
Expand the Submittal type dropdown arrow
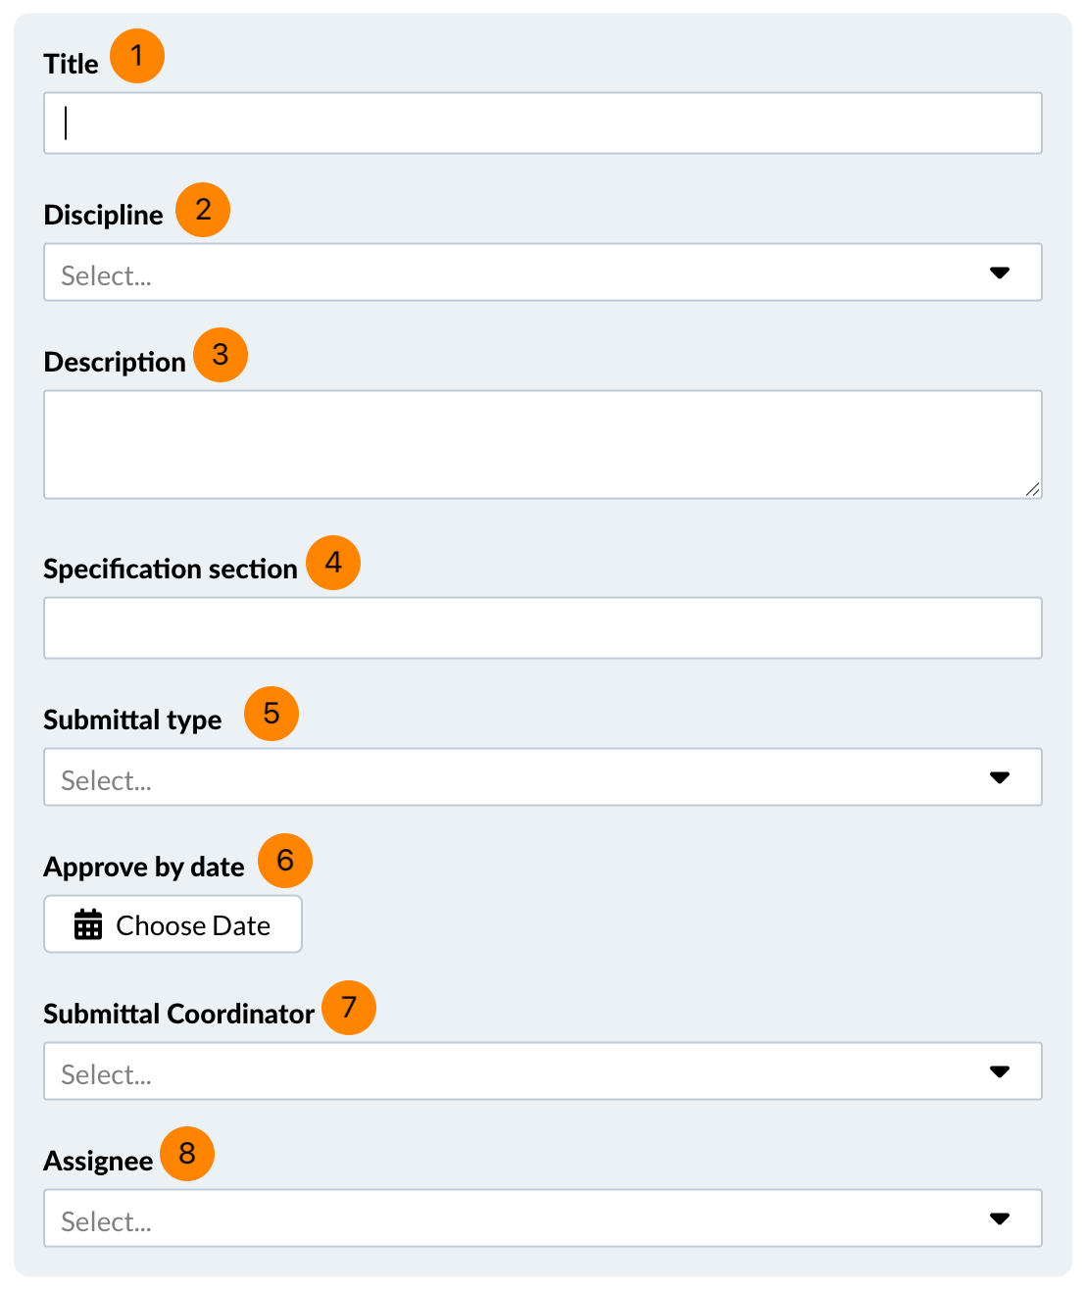[999, 777]
